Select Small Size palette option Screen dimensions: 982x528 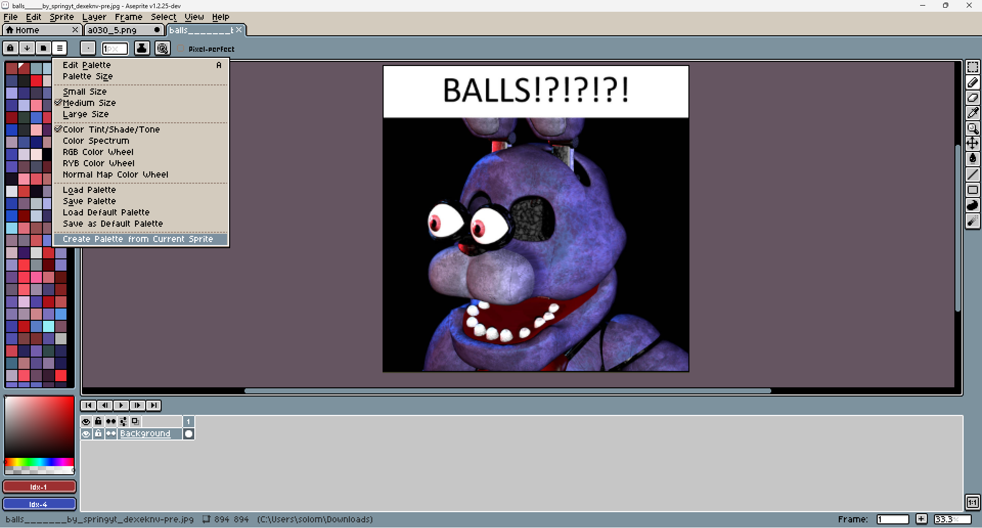tap(141, 92)
